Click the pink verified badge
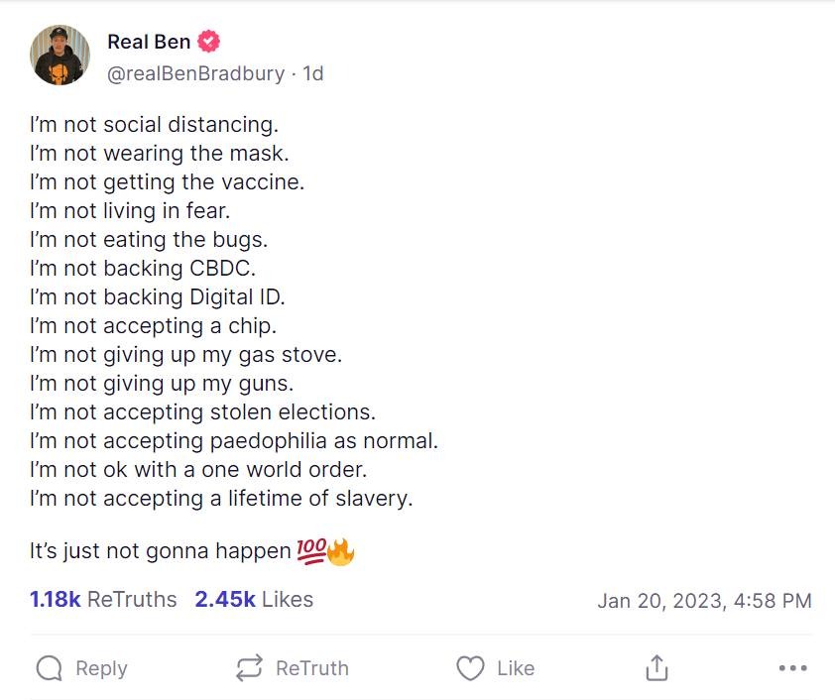Viewport: 835px width, 700px height. coord(208,42)
